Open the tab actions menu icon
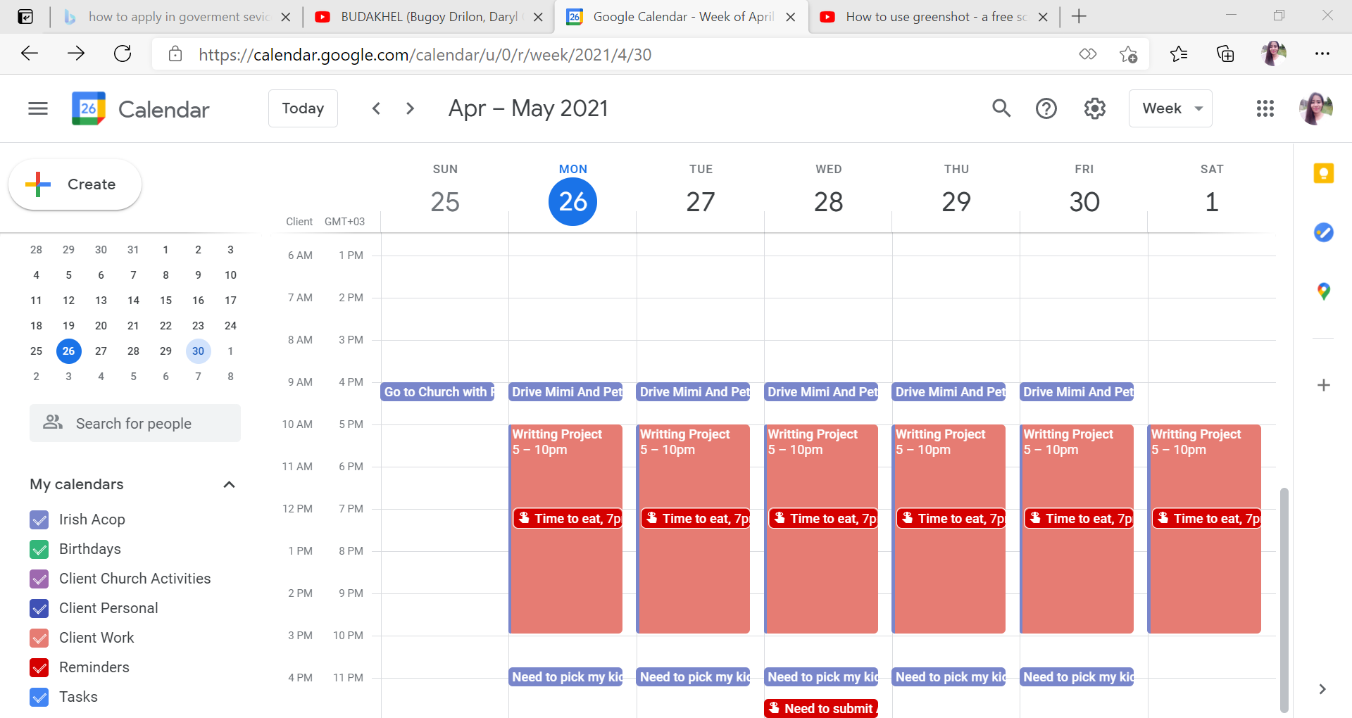This screenshot has width=1352, height=718. [x=25, y=17]
